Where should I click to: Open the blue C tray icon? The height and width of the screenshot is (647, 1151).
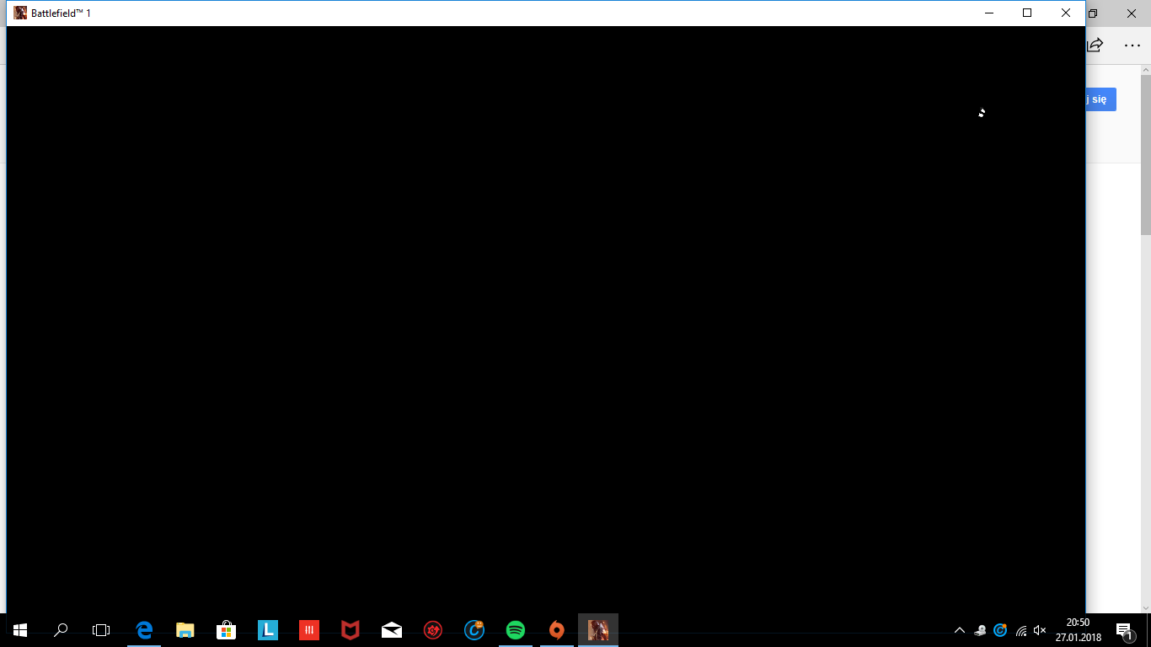(1000, 630)
